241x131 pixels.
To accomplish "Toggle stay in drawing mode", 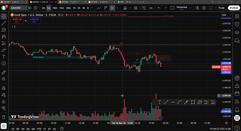I will (x=4, y=95).
